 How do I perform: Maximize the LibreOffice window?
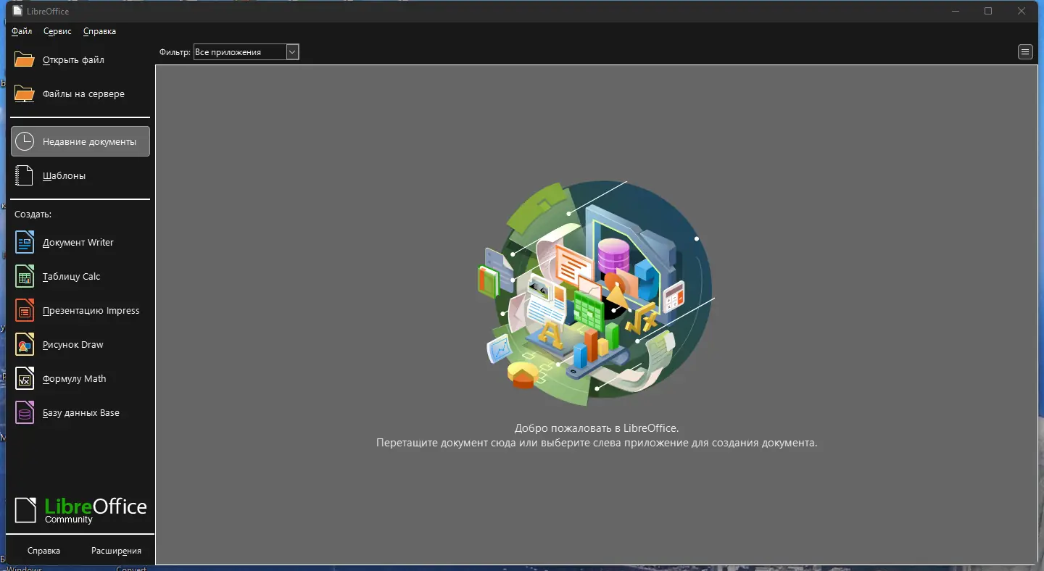click(x=988, y=11)
